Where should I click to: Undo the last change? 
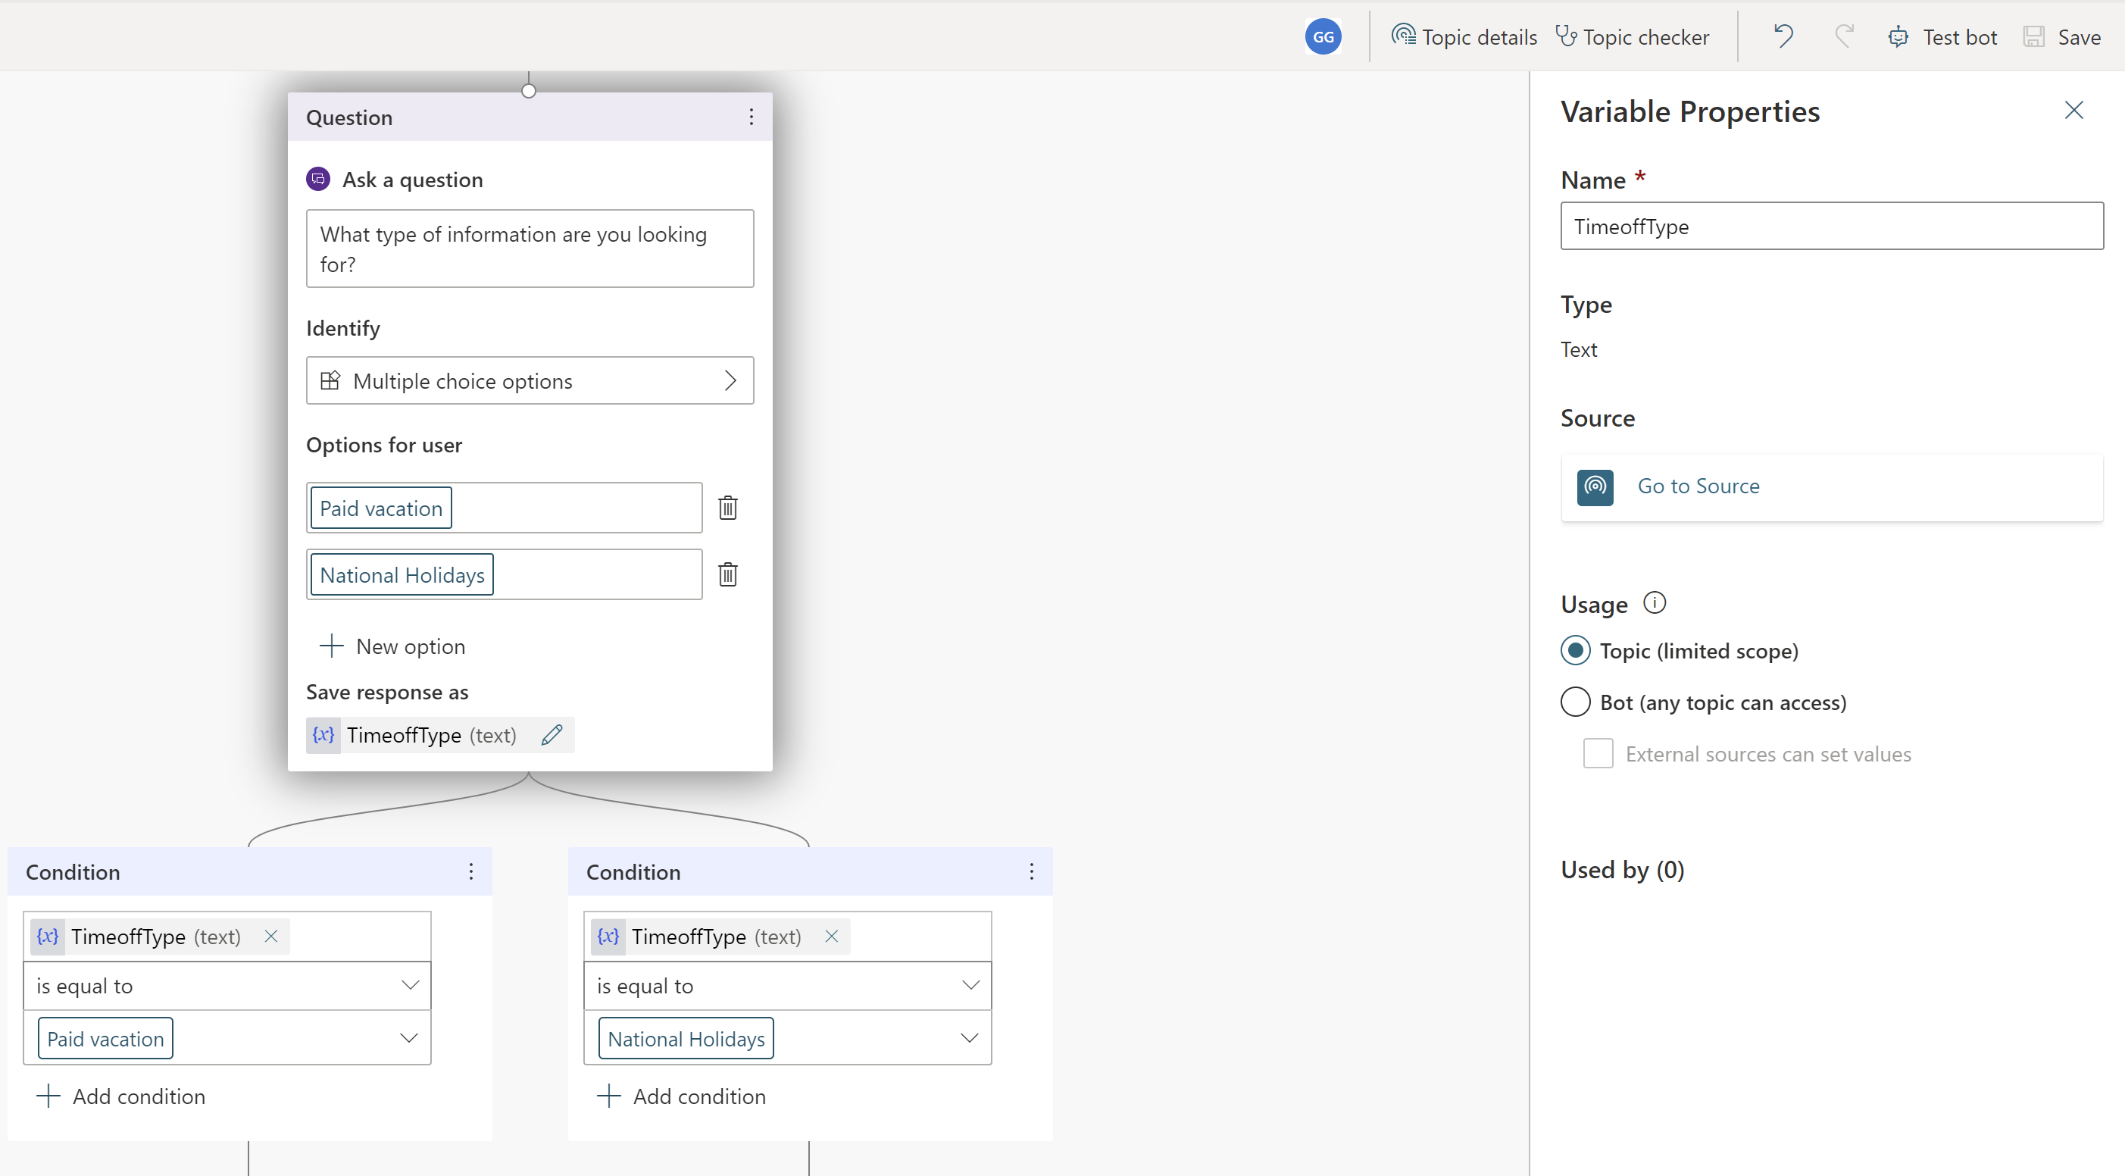1783,36
